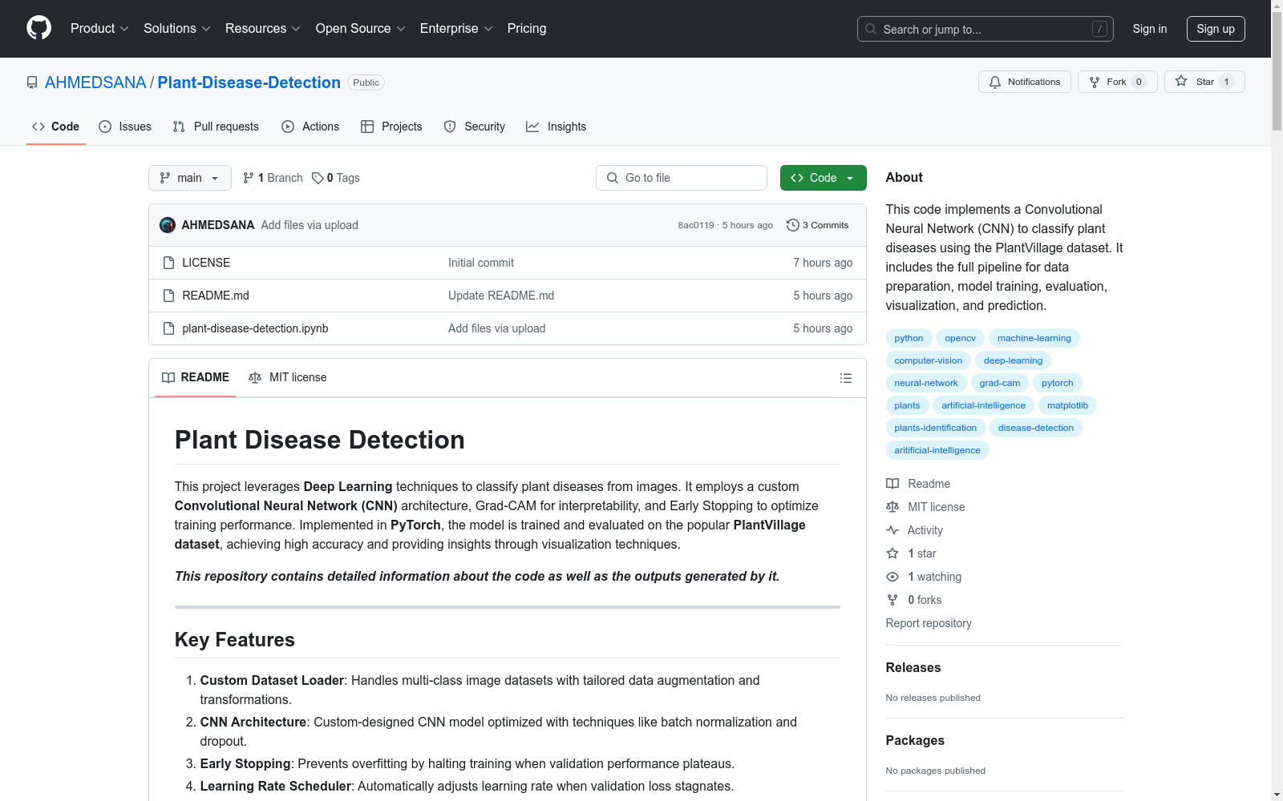Screen dimensions: 1283x801
Task: Switch to the Security tab
Action: [475, 127]
